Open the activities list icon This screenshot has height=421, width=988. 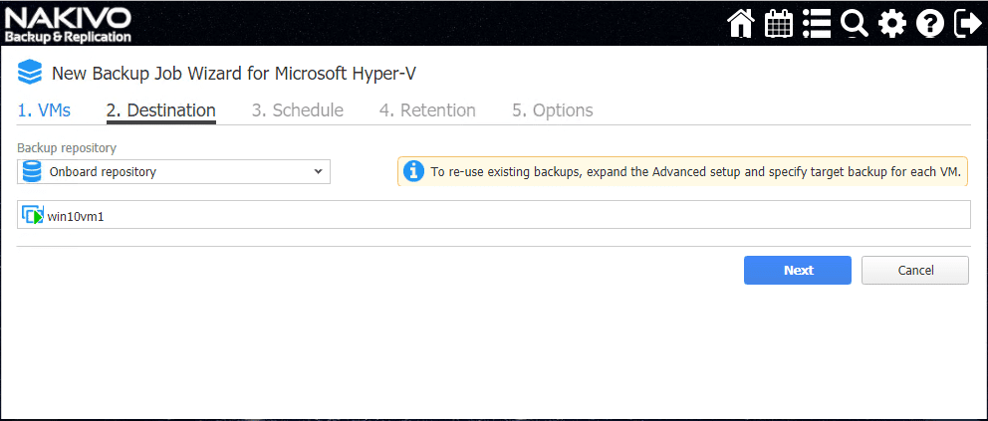click(x=817, y=23)
